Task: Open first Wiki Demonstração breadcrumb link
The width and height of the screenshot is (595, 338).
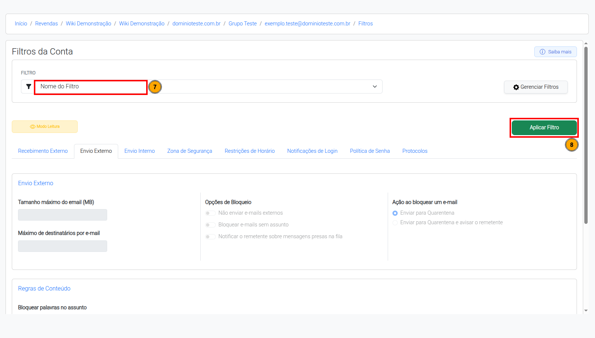Action: 88,24
